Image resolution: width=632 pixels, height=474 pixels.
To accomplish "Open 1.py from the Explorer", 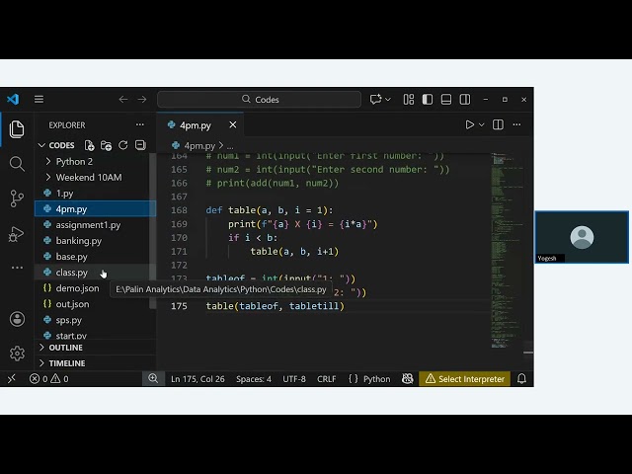I will tap(95, 194).
